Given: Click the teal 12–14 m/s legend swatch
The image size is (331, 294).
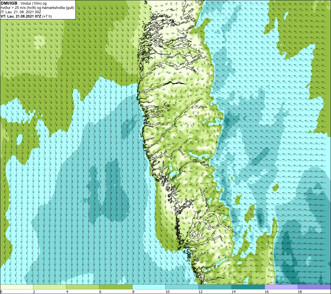Looking at the screenshot, I should (215, 287).
